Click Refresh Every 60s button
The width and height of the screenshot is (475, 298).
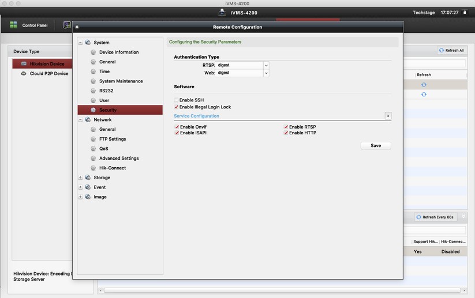point(435,217)
